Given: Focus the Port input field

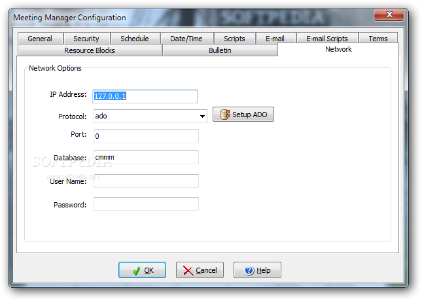Looking at the screenshot, I should tap(146, 136).
